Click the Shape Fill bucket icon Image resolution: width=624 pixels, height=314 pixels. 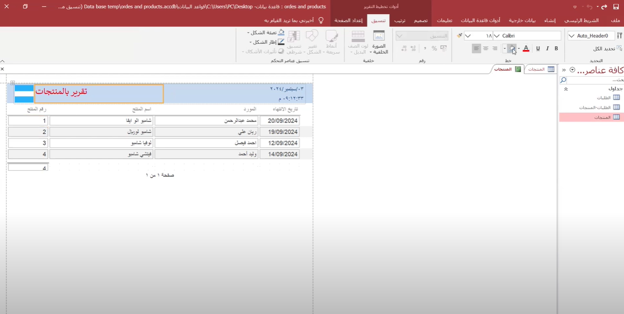coord(281,32)
